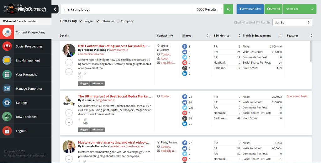Click Facebook share icon for Francine Pickering

click(185, 46)
